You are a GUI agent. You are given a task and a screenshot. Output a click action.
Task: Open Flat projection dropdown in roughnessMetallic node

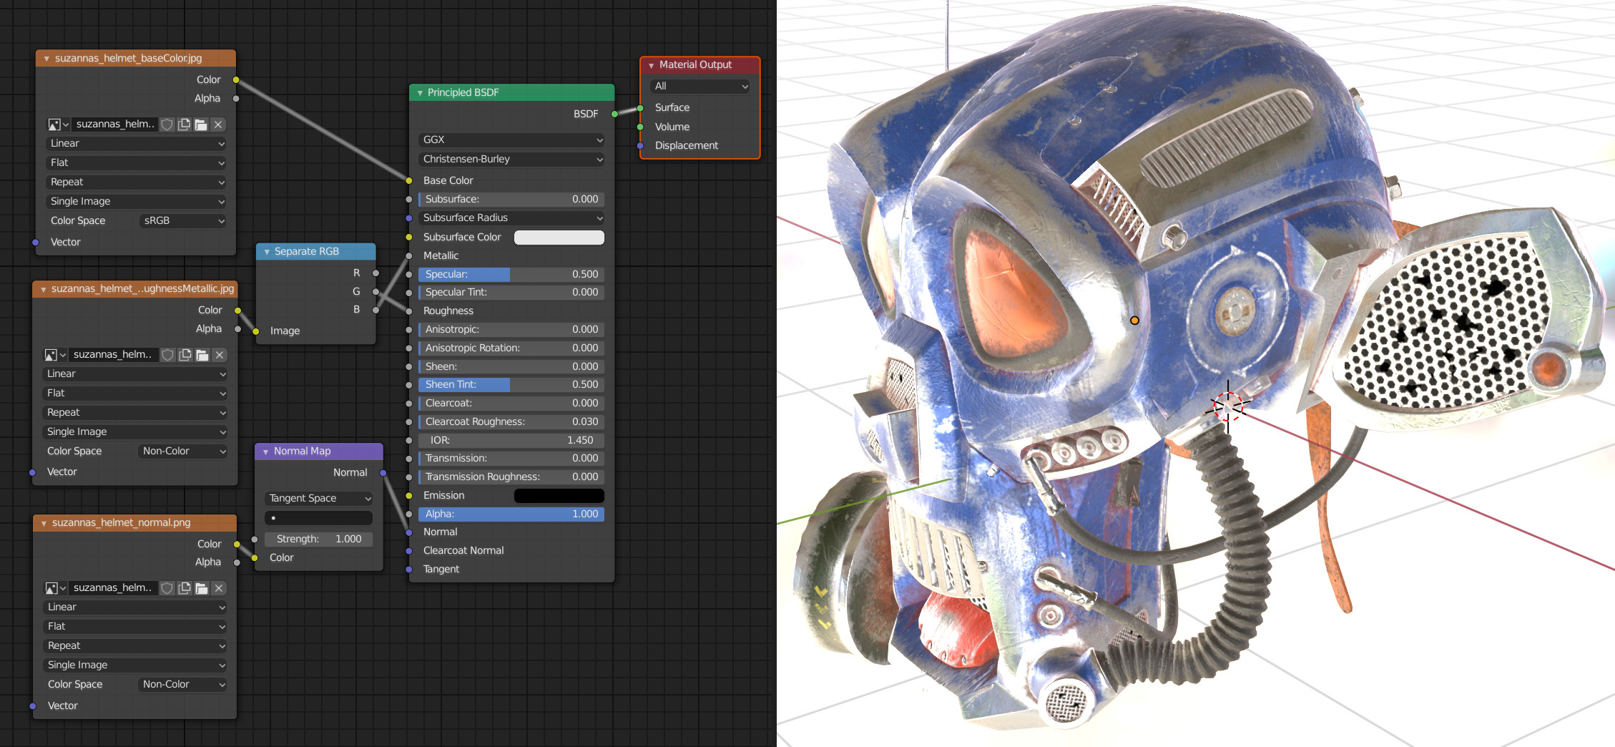click(135, 394)
